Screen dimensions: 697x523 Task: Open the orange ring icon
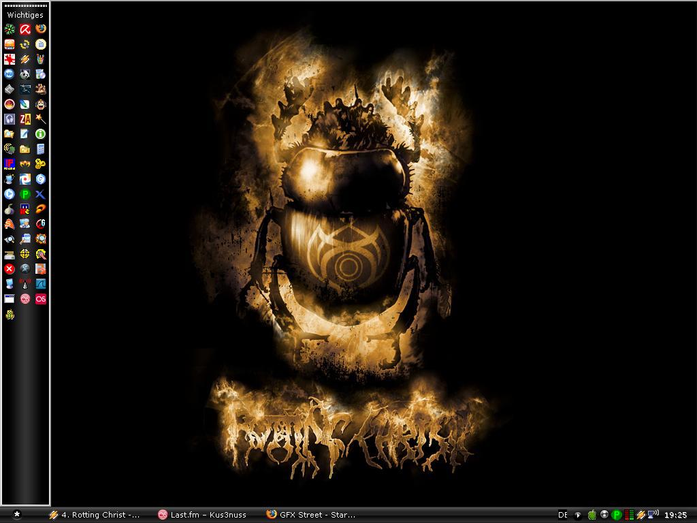coord(40,210)
